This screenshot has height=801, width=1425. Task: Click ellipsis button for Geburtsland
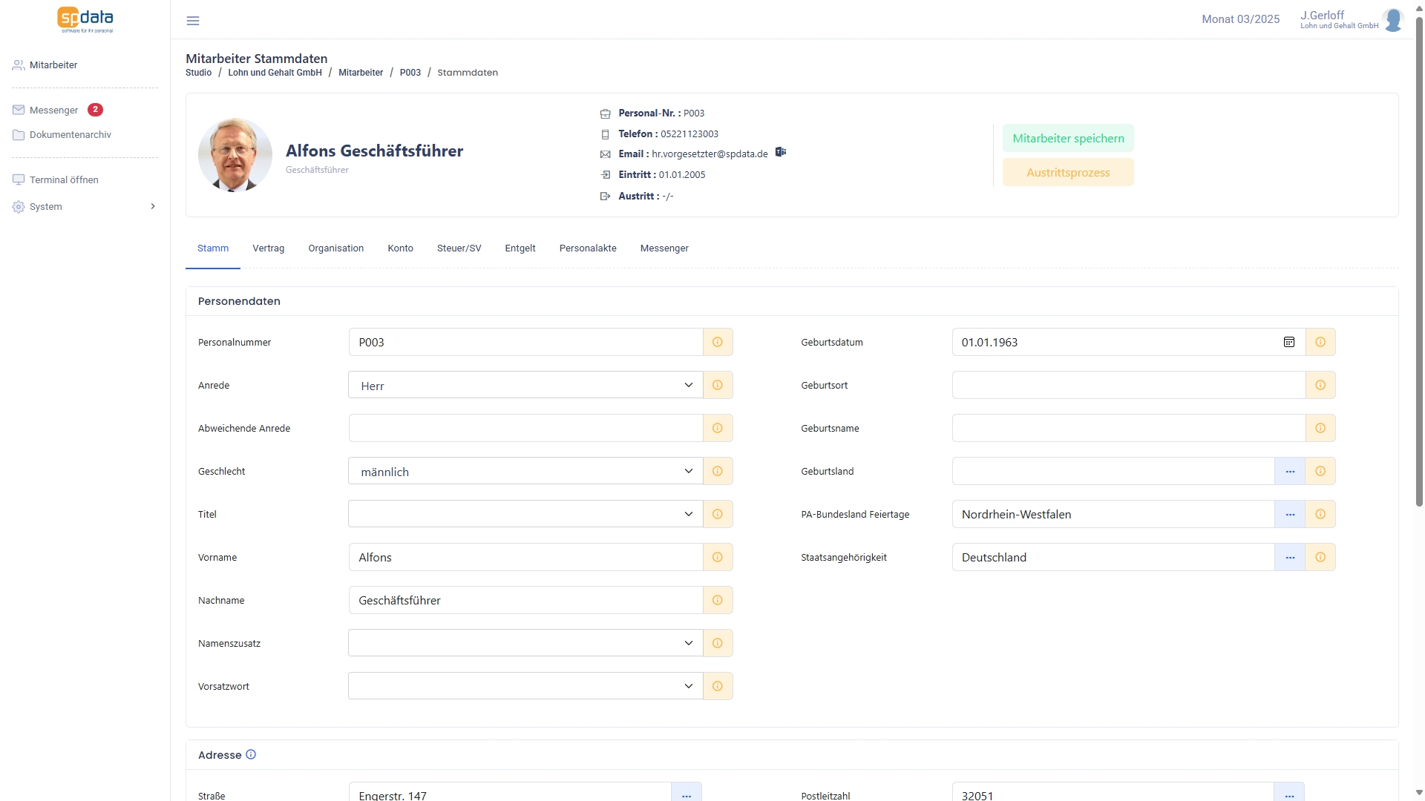tap(1290, 472)
